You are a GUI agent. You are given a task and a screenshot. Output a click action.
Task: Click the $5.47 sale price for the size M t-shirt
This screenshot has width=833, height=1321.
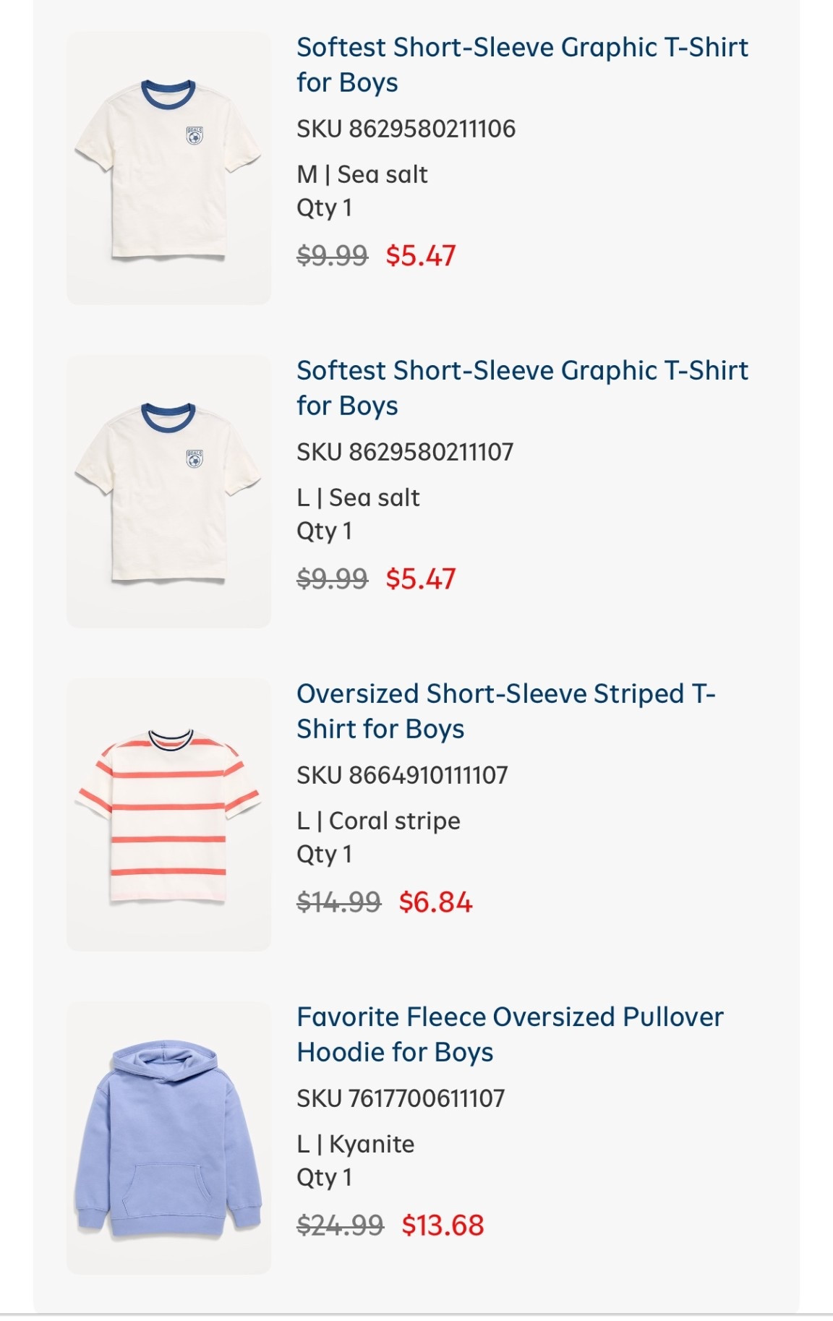point(421,255)
